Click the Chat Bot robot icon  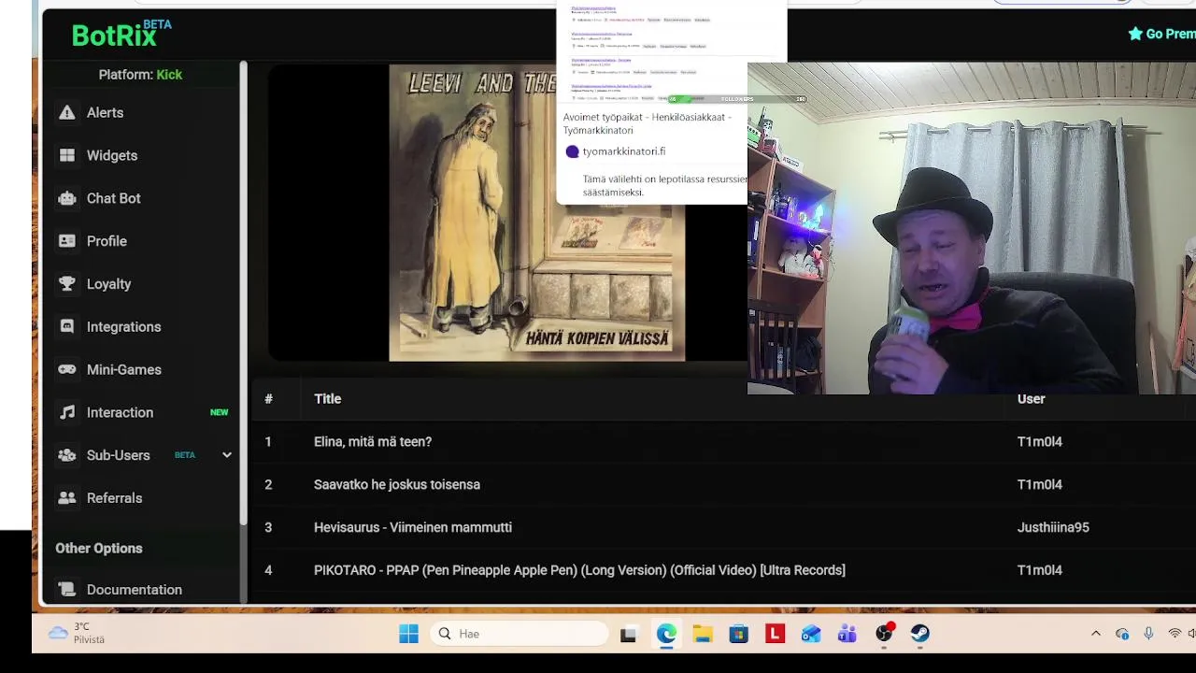point(67,198)
